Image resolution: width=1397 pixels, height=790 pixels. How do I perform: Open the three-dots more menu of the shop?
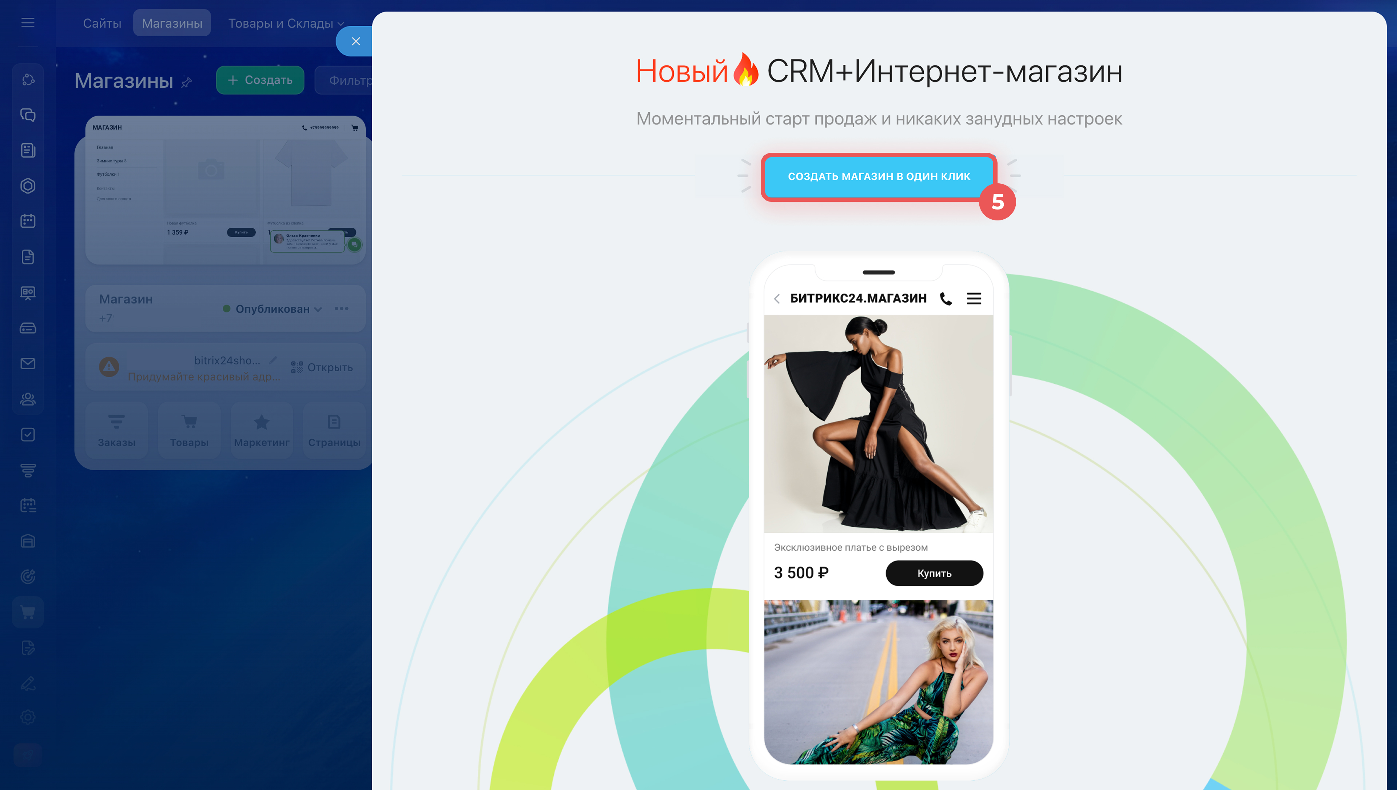coord(341,309)
